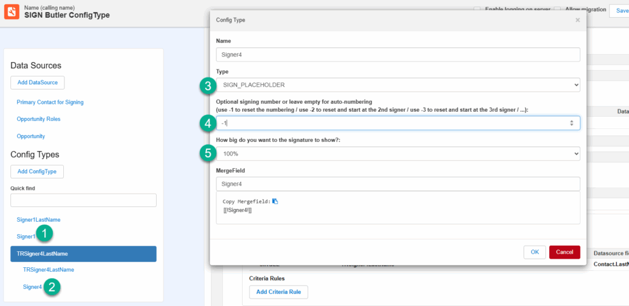629x306 pixels.
Task: Select TRSigner4LastName highlighted config type
Action: (x=84, y=254)
